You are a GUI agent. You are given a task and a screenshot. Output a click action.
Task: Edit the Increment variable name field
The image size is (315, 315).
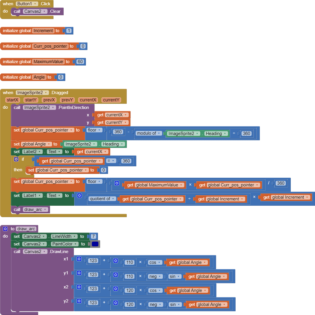43,31
